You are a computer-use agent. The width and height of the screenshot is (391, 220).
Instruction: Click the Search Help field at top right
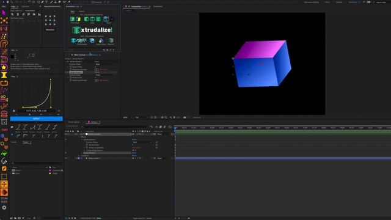[381, 2]
